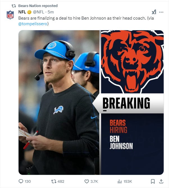This screenshot has width=169, height=188.
Task: Click the NFL shield profile avatar
Action: point(10,15)
